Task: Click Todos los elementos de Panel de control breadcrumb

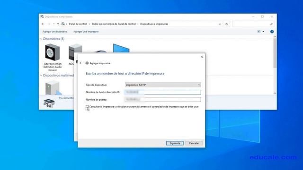Action: tap(114, 24)
